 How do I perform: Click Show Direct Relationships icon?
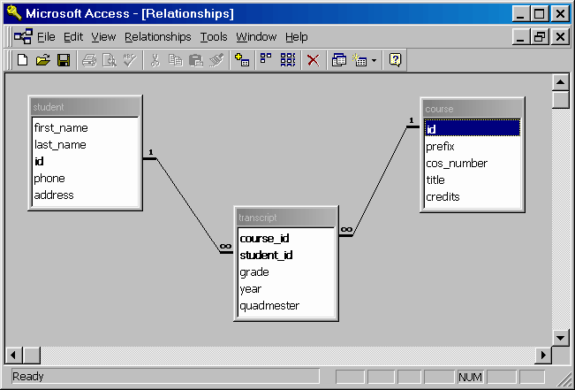pos(265,60)
